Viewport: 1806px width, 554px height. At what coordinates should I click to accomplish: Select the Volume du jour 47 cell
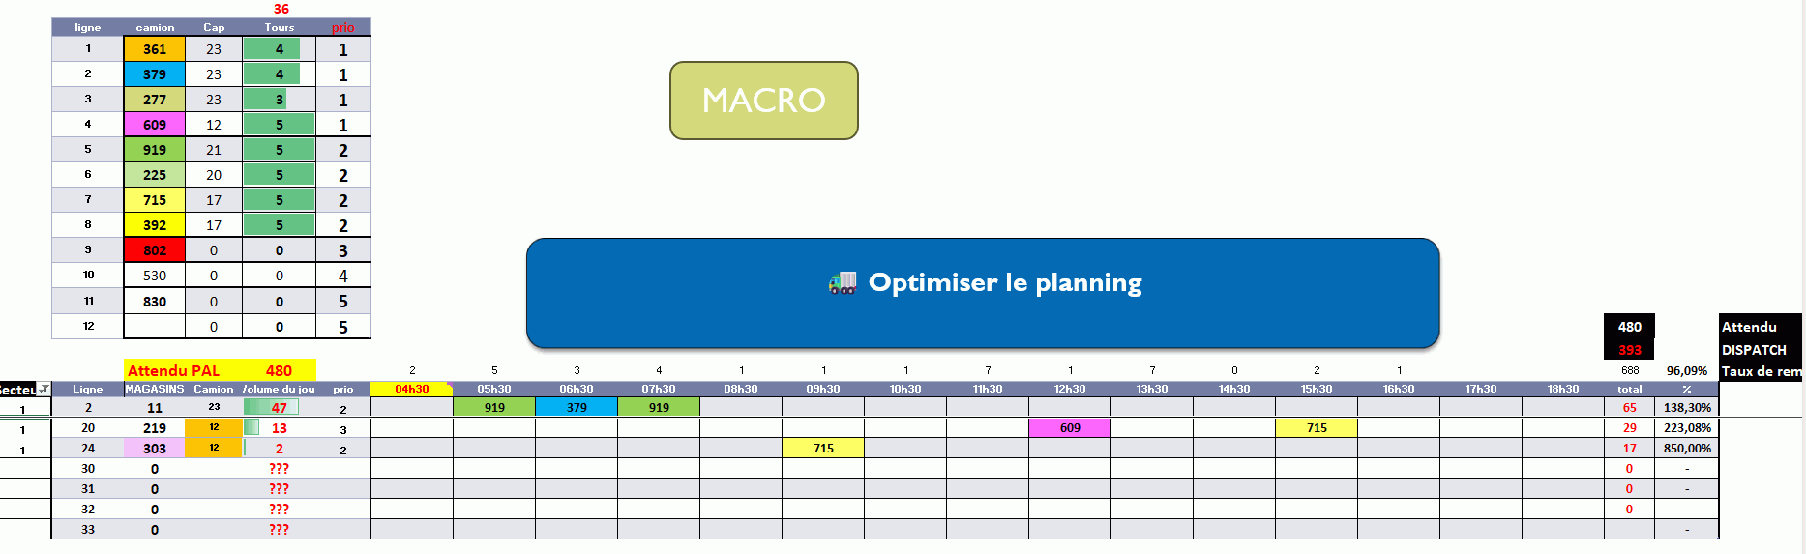280,407
